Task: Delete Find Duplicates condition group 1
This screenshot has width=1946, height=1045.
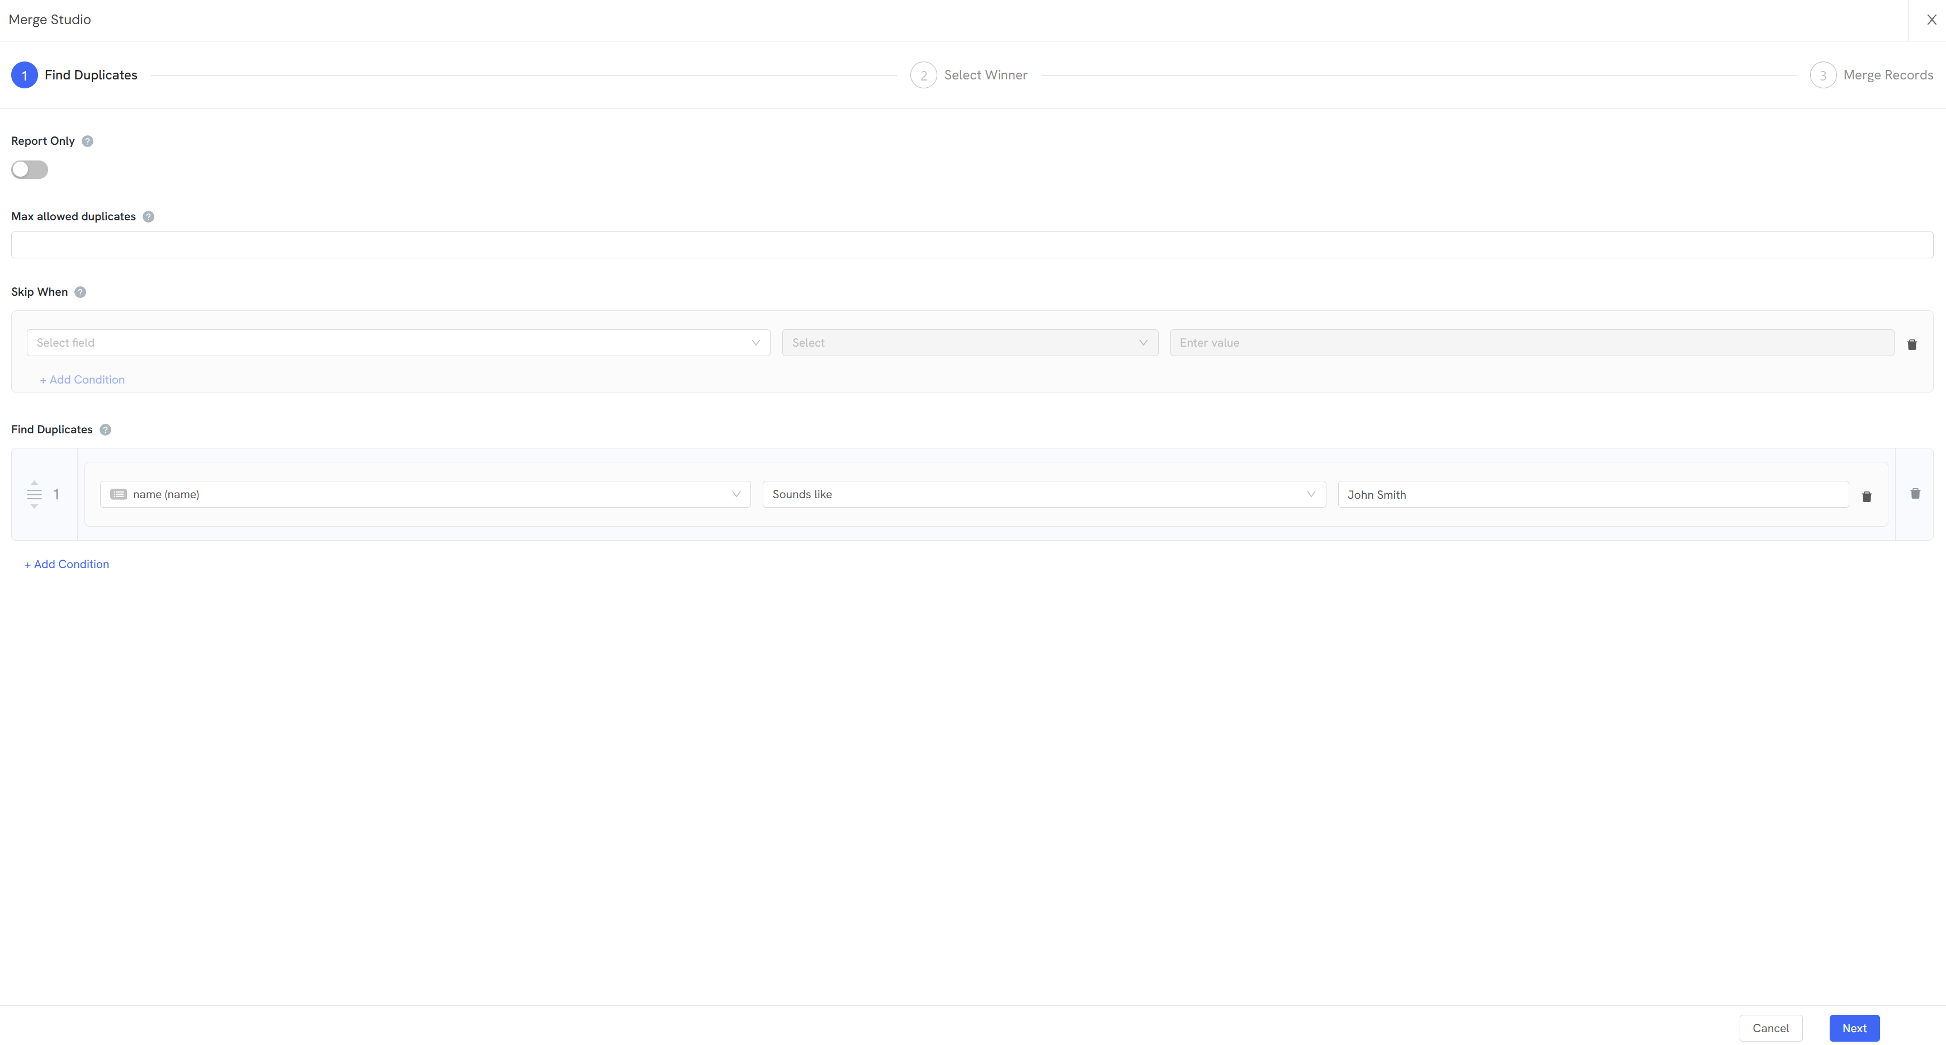Action: [1915, 493]
